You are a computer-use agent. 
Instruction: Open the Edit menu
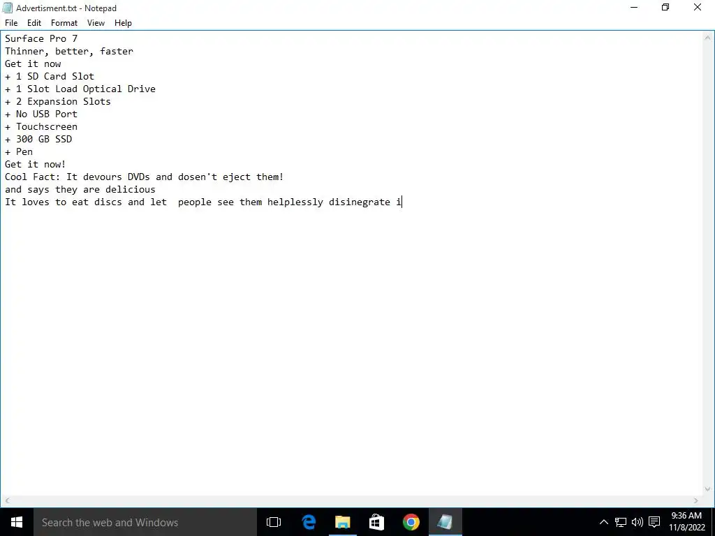[34, 23]
